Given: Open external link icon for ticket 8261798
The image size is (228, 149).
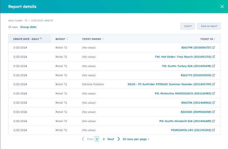Looking at the screenshot, I should point(214,48).
